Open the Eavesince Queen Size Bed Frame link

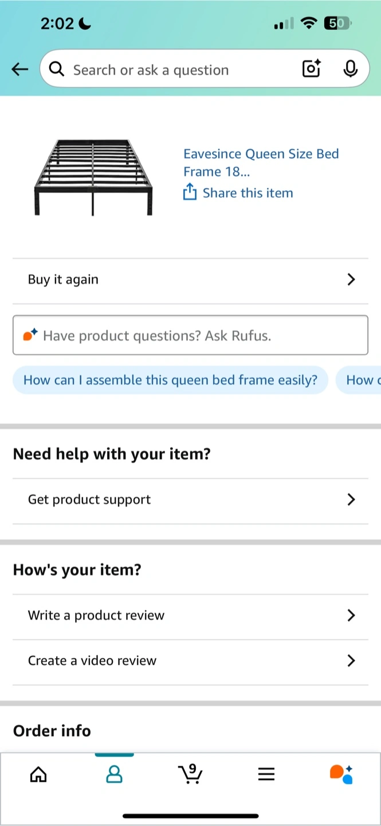pyautogui.click(x=261, y=162)
